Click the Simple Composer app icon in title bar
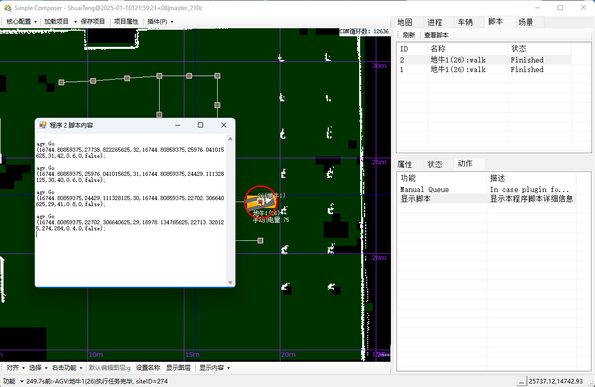 pyautogui.click(x=7, y=8)
